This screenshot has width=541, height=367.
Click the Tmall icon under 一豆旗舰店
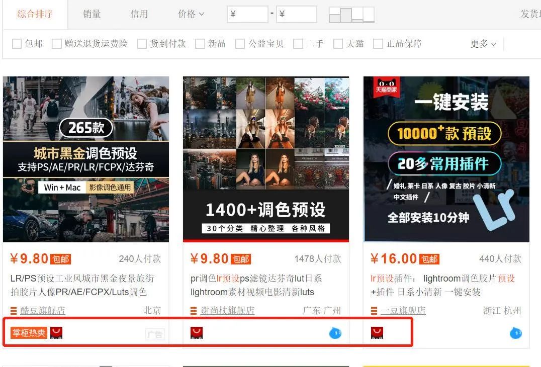point(377,333)
